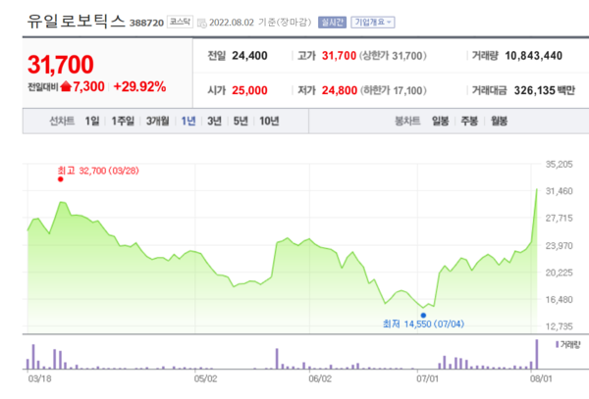Select the 3개월 line chart tab
This screenshot has height=399, width=589.
click(x=157, y=122)
